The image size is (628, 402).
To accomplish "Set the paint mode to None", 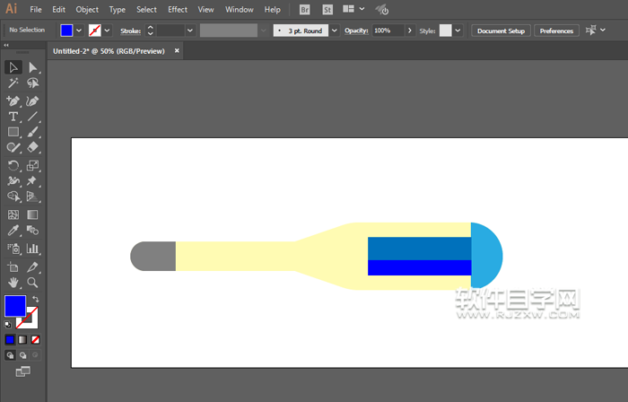I will pos(36,340).
